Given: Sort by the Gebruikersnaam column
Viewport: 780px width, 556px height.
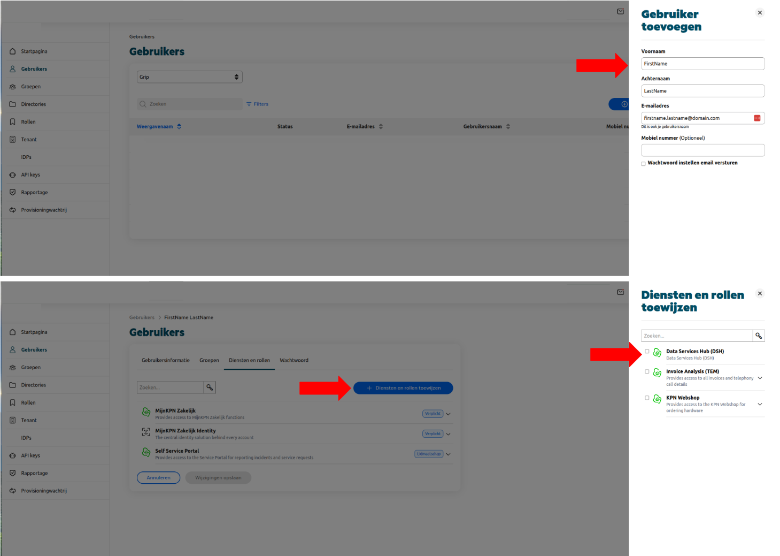Looking at the screenshot, I should pos(486,127).
